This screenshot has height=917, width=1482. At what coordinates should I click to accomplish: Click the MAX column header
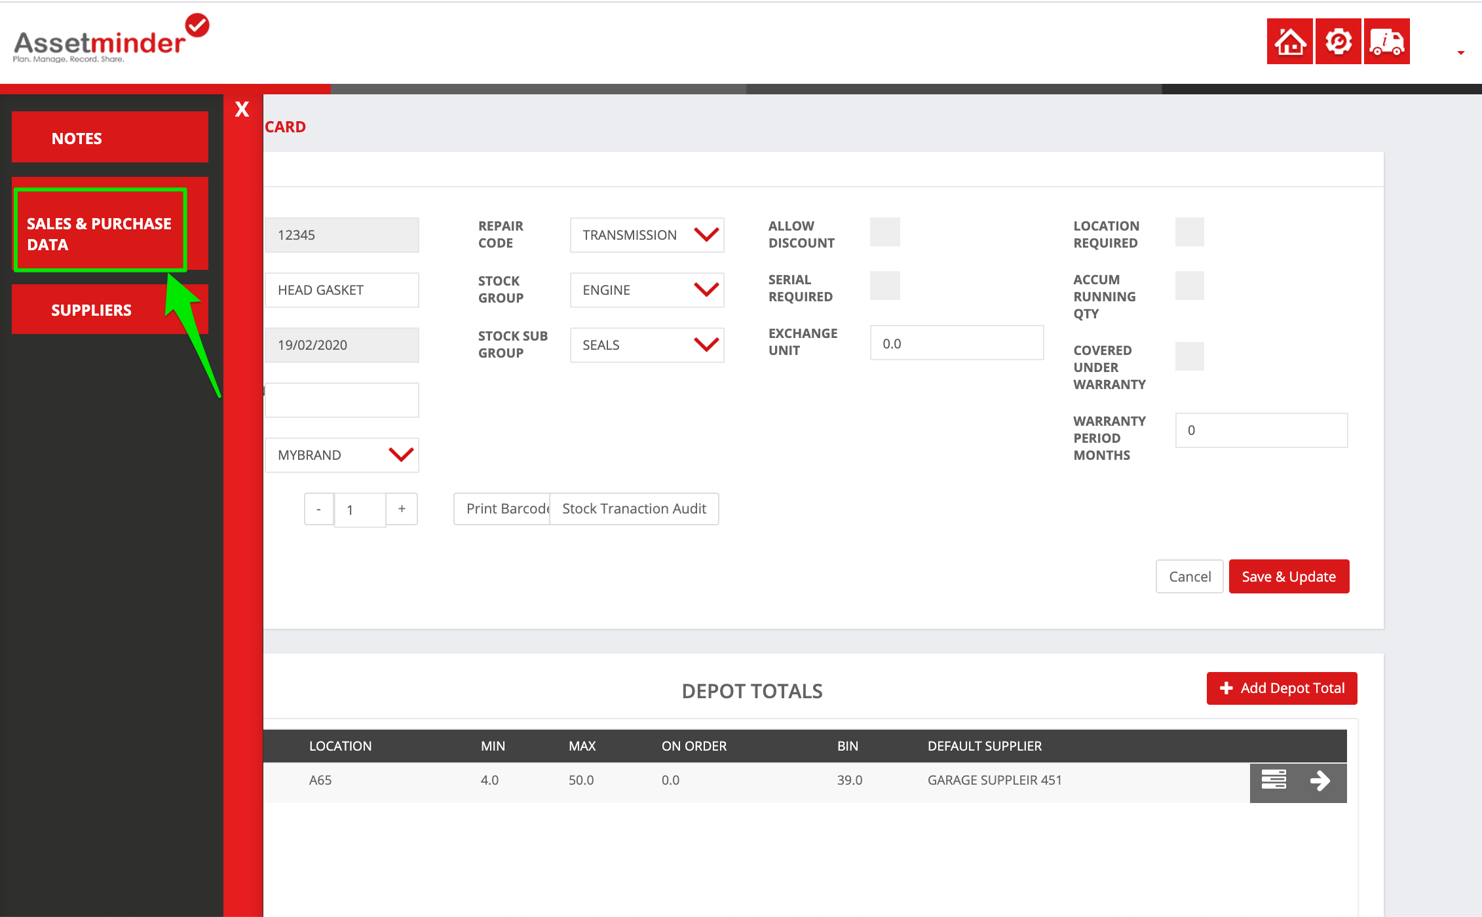pos(582,746)
